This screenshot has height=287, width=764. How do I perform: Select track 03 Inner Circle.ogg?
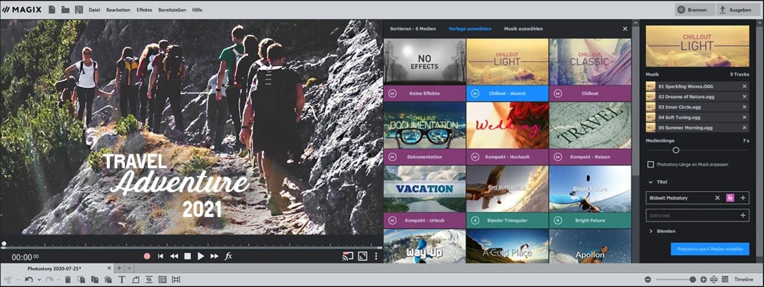tap(697, 107)
